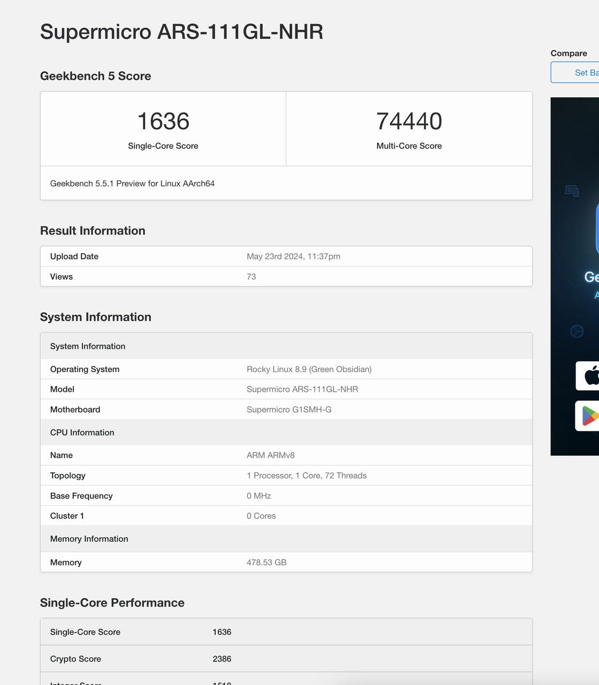Select the Topology value 1 Processor, 1 Core, 72 Threads
Screen dimensions: 599x685
pyautogui.click(x=307, y=476)
